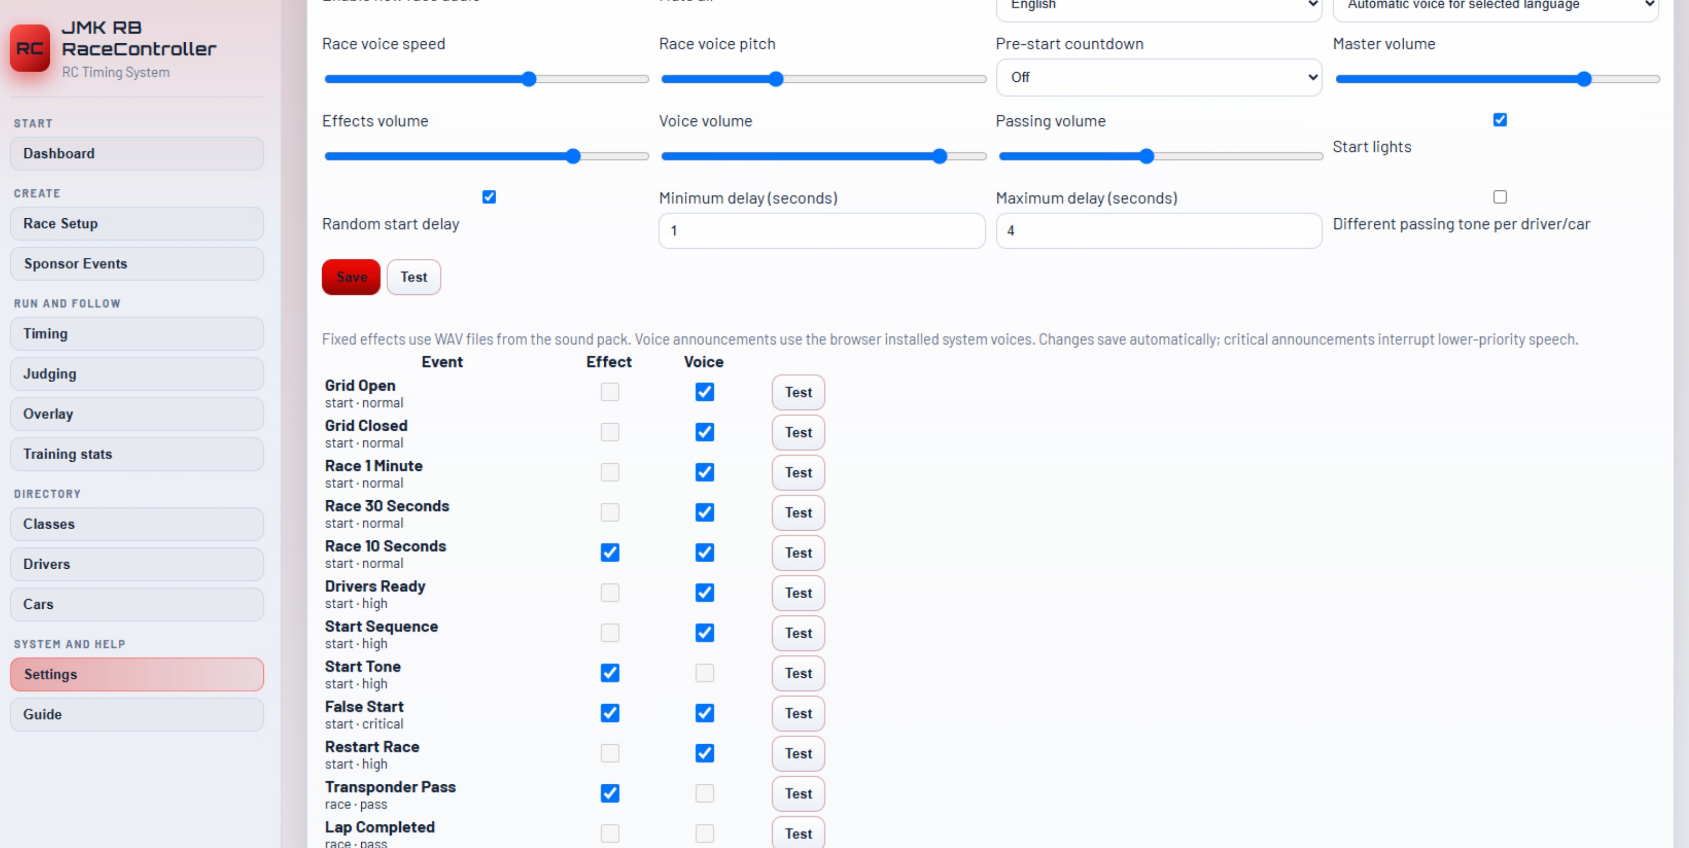Enable different passing tone per driver
This screenshot has width=1689, height=848.
click(x=1500, y=197)
